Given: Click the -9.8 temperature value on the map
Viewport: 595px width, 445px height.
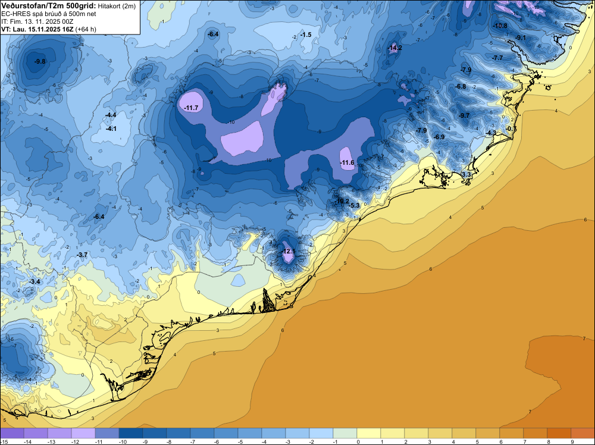Looking at the screenshot, I should (40, 61).
